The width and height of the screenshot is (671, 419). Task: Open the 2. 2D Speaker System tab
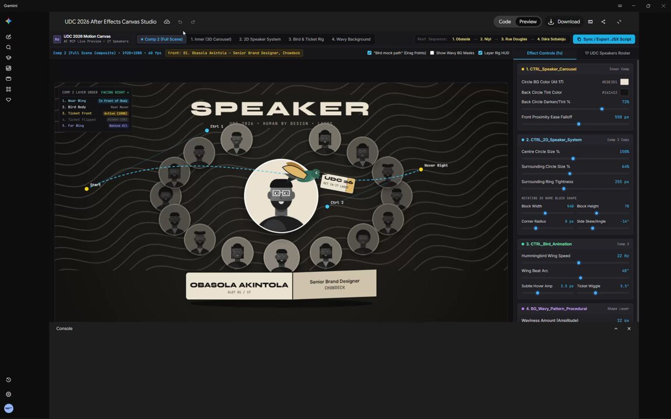tap(260, 40)
